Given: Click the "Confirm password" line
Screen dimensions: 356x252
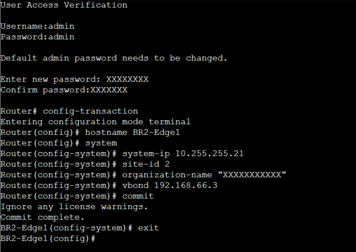Looking at the screenshot, I should 64,90.
